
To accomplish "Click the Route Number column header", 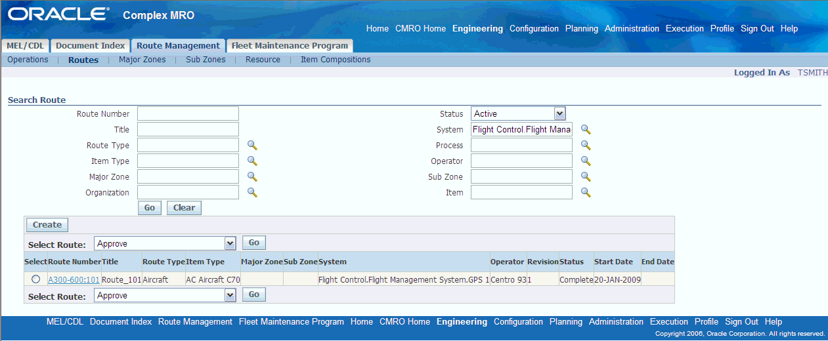I will 74,262.
